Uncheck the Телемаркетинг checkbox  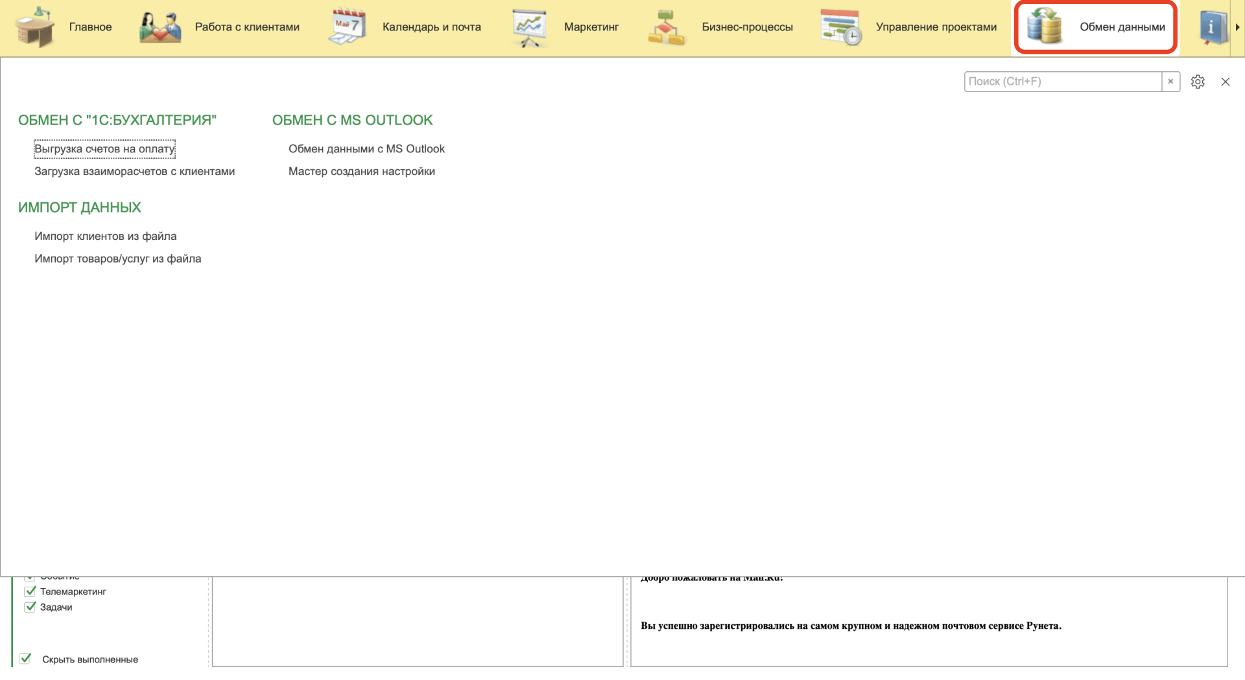(30, 591)
